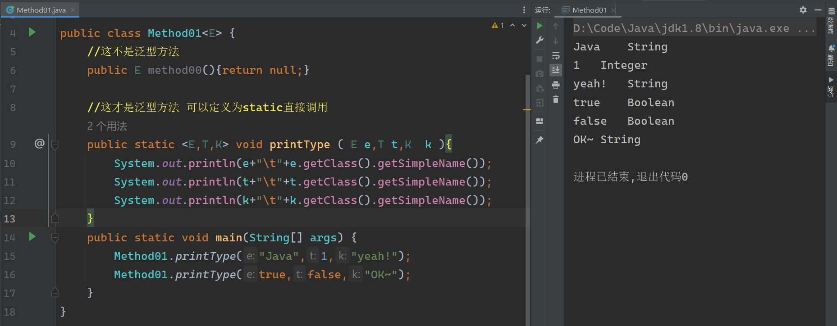The width and height of the screenshot is (837, 326).
Task: Rerun Method01 in the Run panel
Action: click(x=540, y=26)
